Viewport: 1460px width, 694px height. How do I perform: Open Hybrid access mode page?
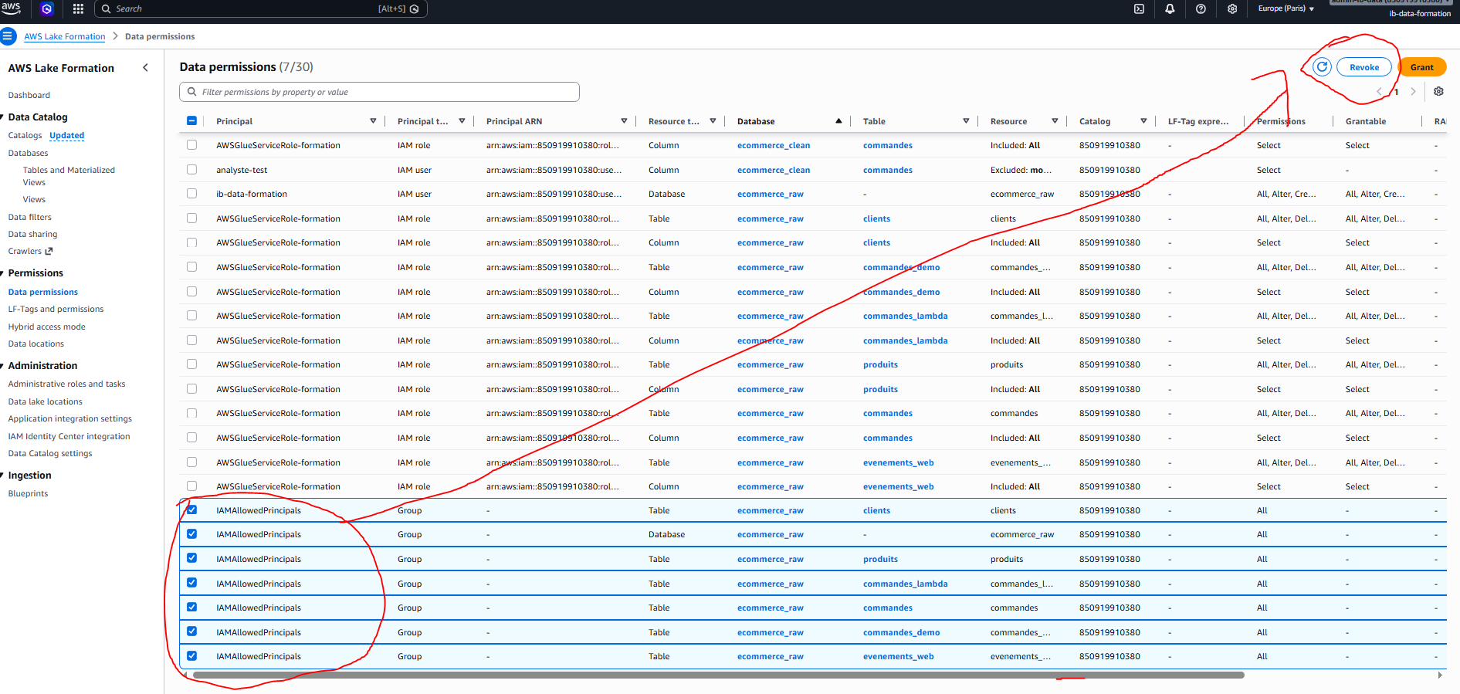[46, 327]
